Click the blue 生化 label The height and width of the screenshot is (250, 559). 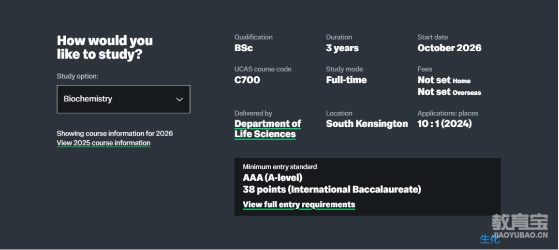point(490,239)
